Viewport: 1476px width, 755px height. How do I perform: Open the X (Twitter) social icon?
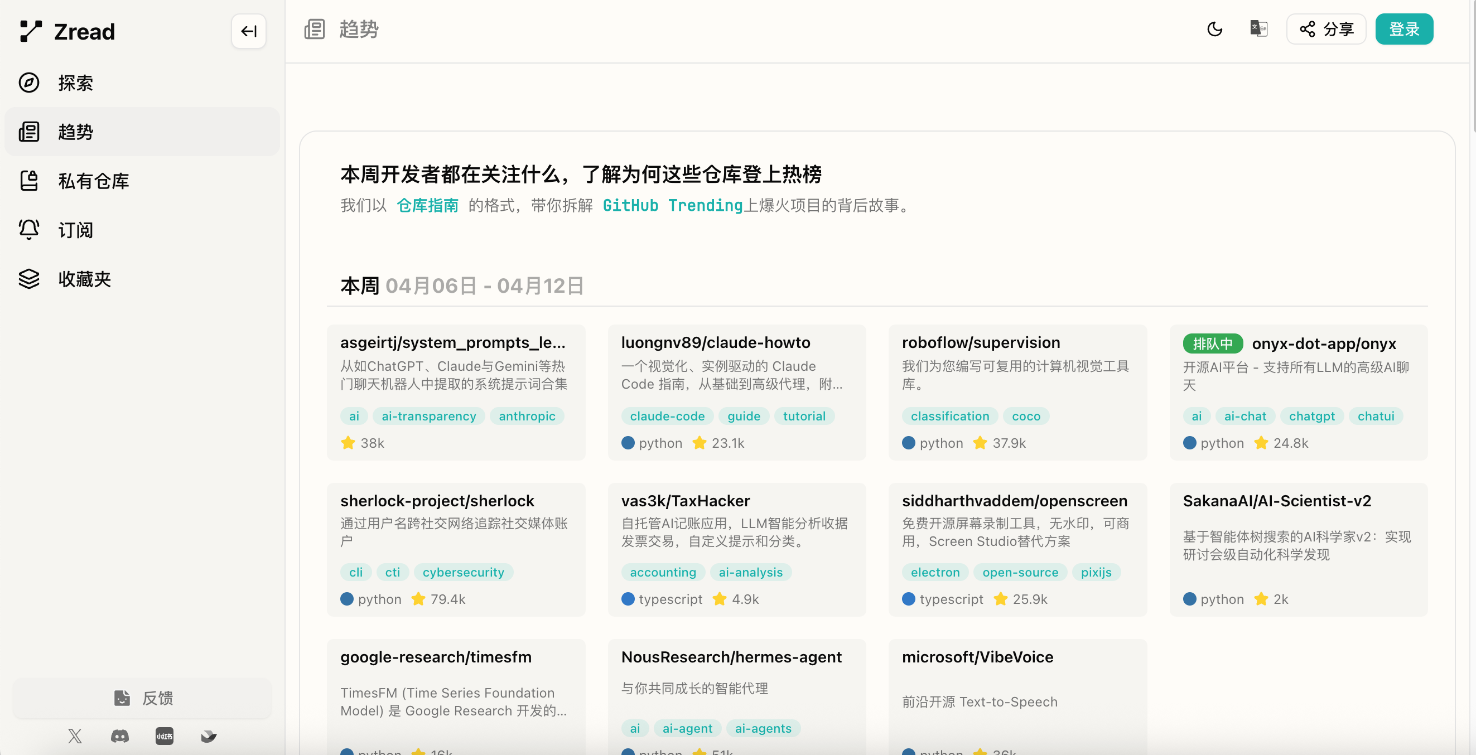(x=75, y=735)
